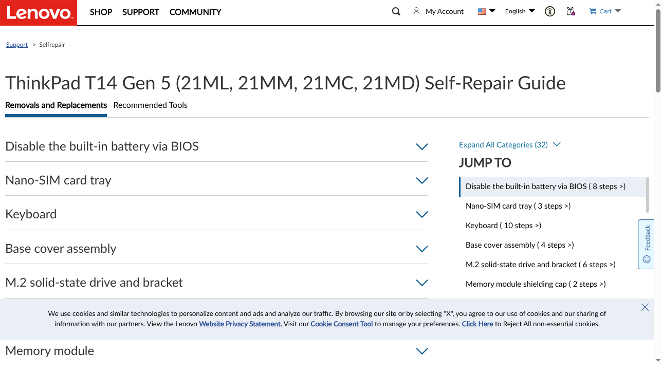Click the My Account label
Image resolution: width=662 pixels, height=392 pixels.
(x=445, y=11)
